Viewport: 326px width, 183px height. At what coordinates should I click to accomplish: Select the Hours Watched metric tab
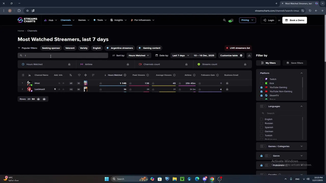(x=47, y=64)
